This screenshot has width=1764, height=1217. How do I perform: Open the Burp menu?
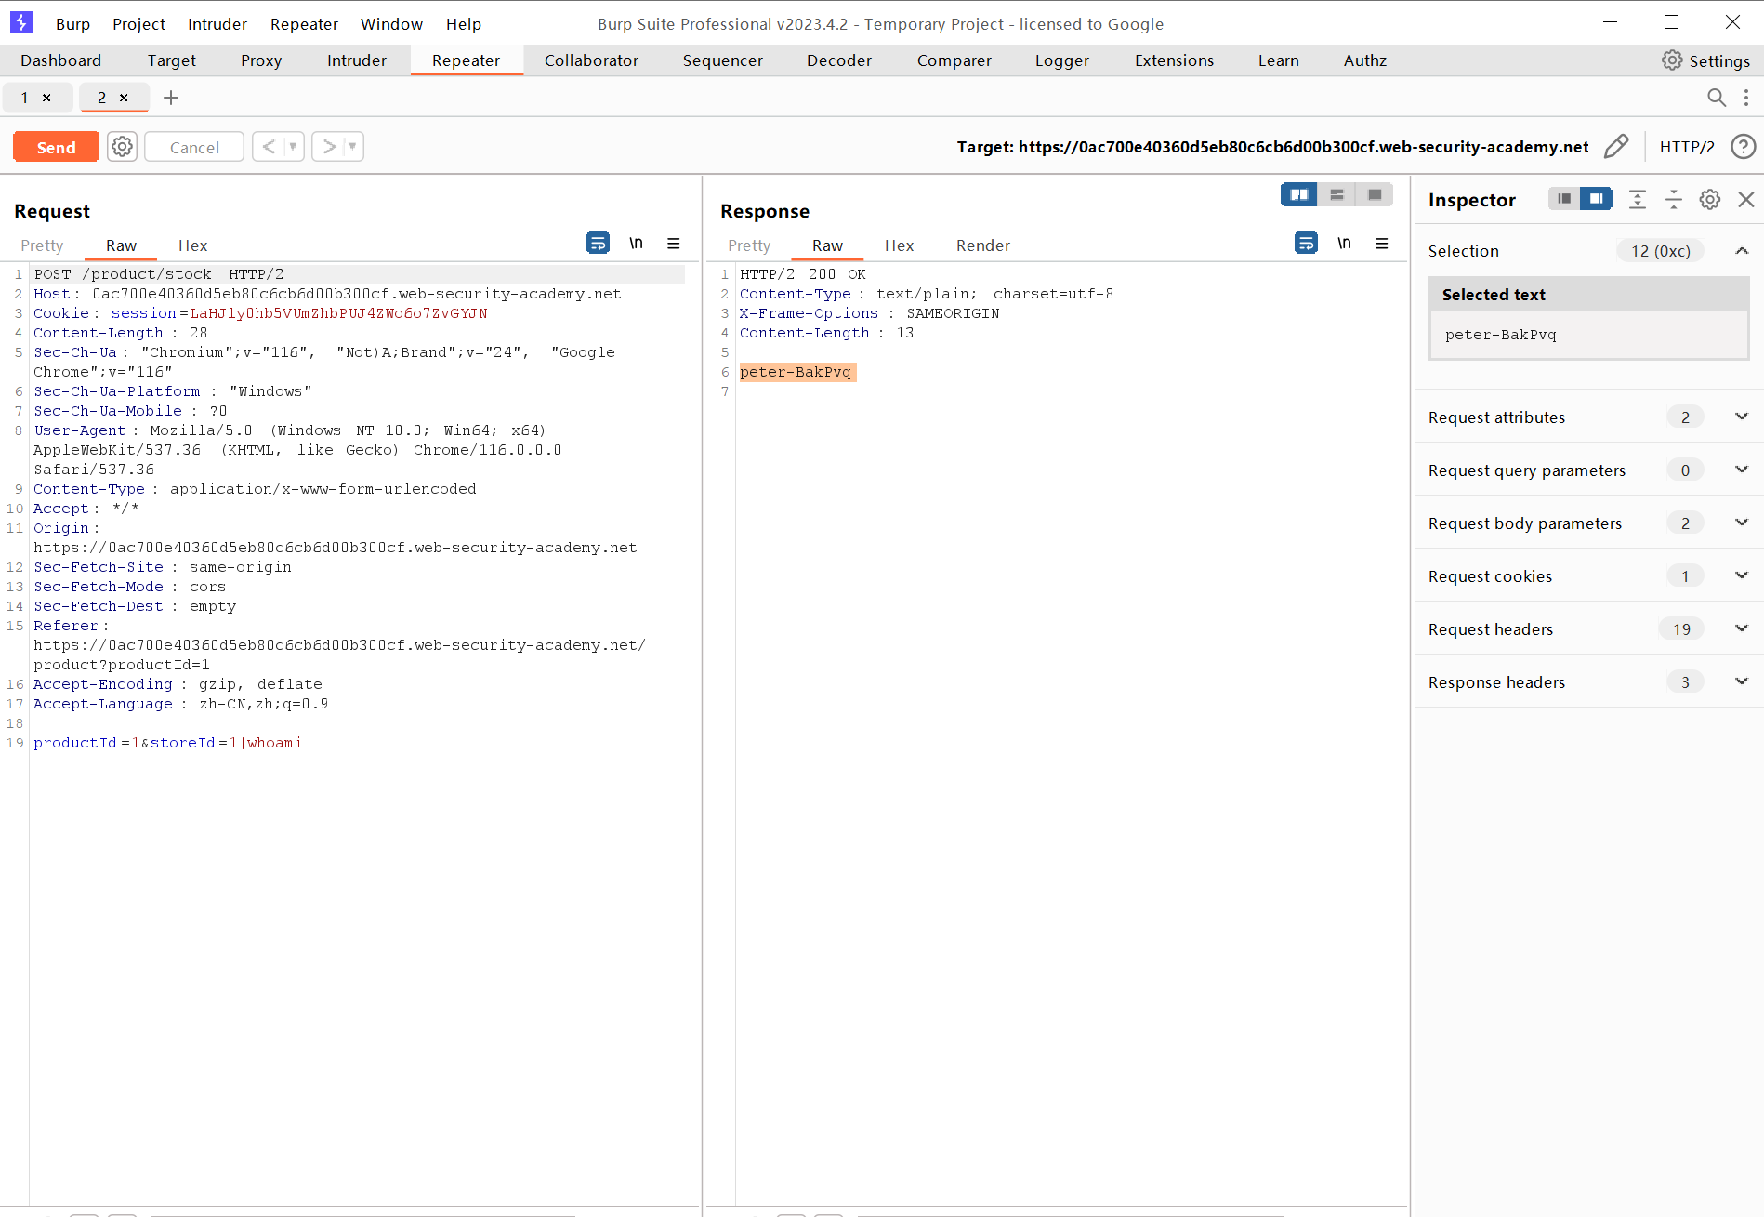72,24
